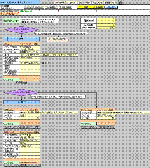Click the printer icon in top bar

pyautogui.click(x=121, y=2)
